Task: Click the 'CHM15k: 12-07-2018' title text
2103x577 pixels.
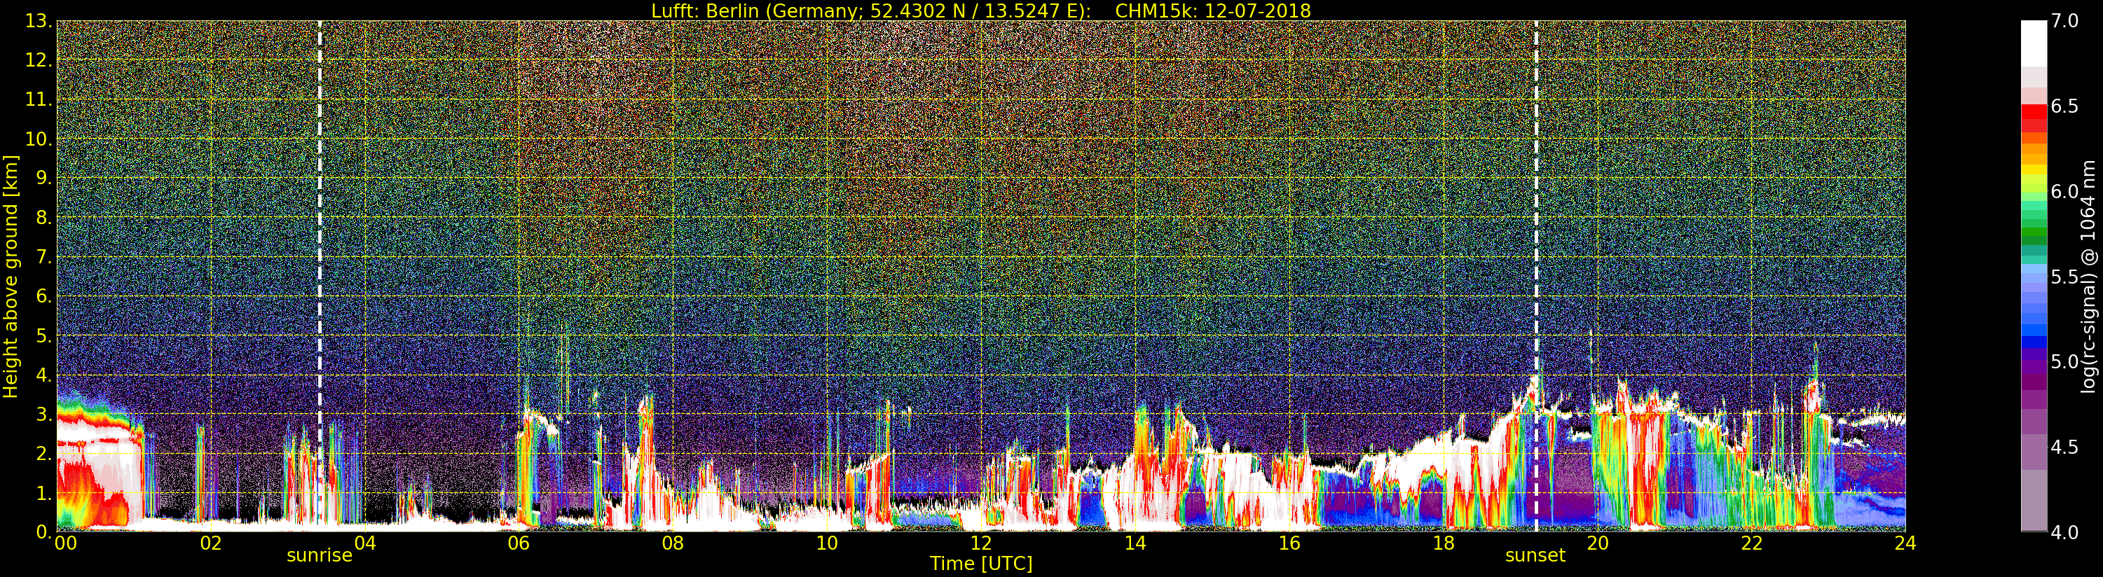Action: (1213, 11)
